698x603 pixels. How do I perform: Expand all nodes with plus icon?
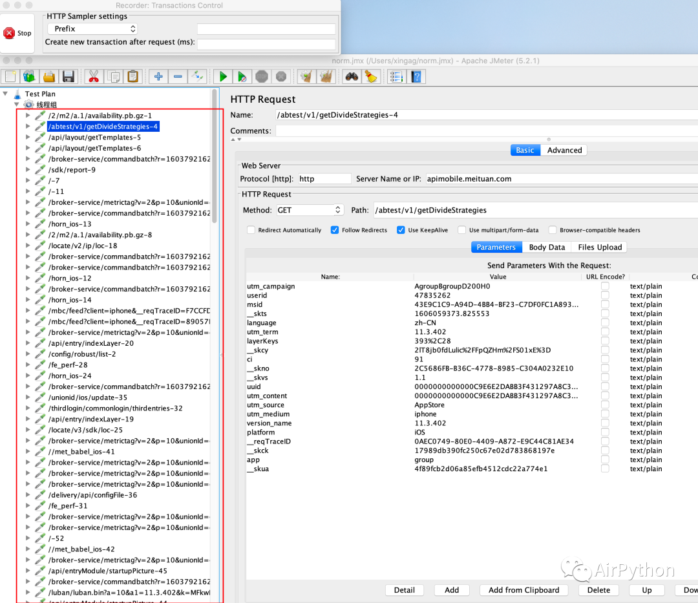(x=158, y=76)
